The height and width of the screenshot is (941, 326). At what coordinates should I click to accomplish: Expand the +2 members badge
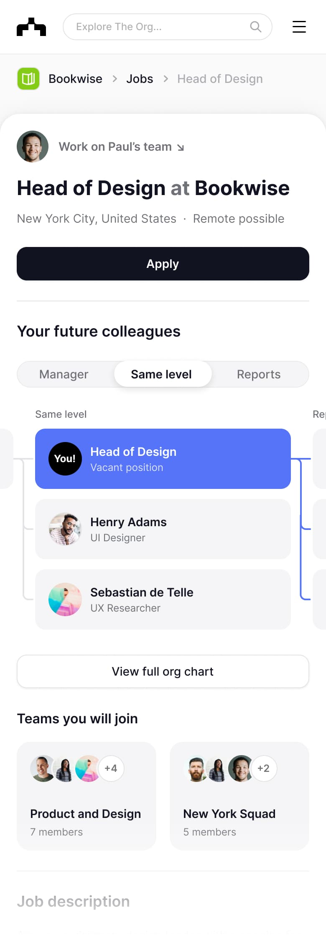(x=264, y=769)
